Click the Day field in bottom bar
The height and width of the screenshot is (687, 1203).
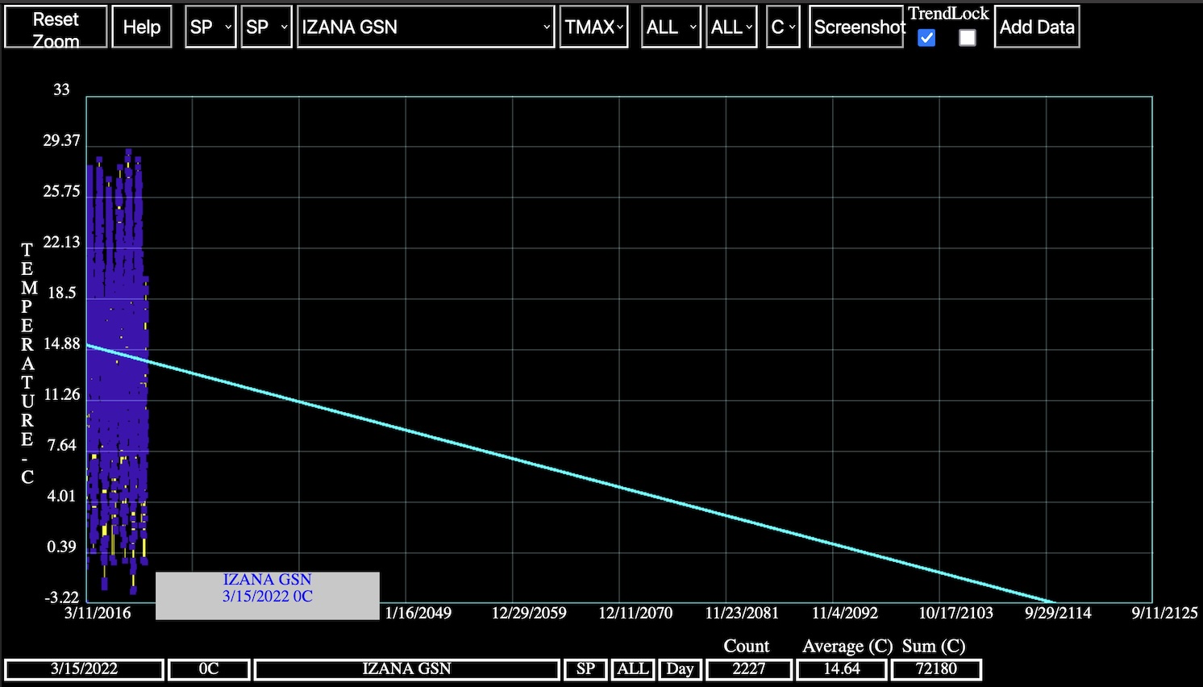click(x=680, y=669)
